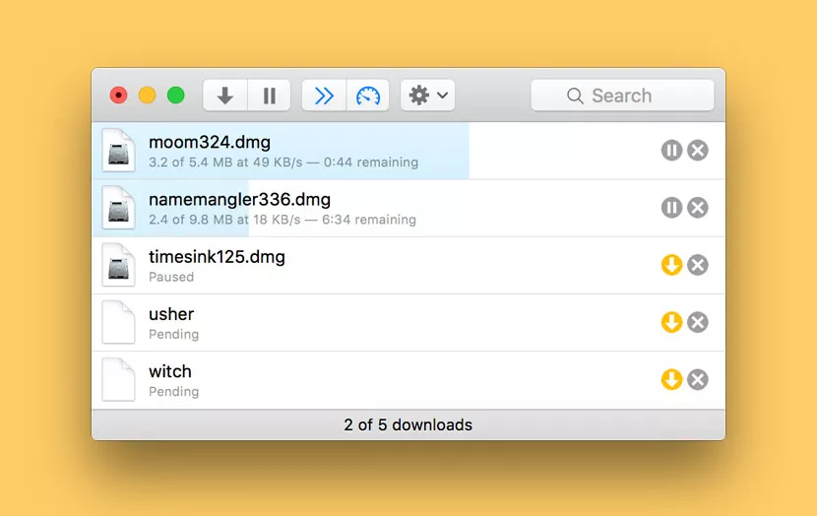Minimize the window with the yellow button

click(x=147, y=96)
